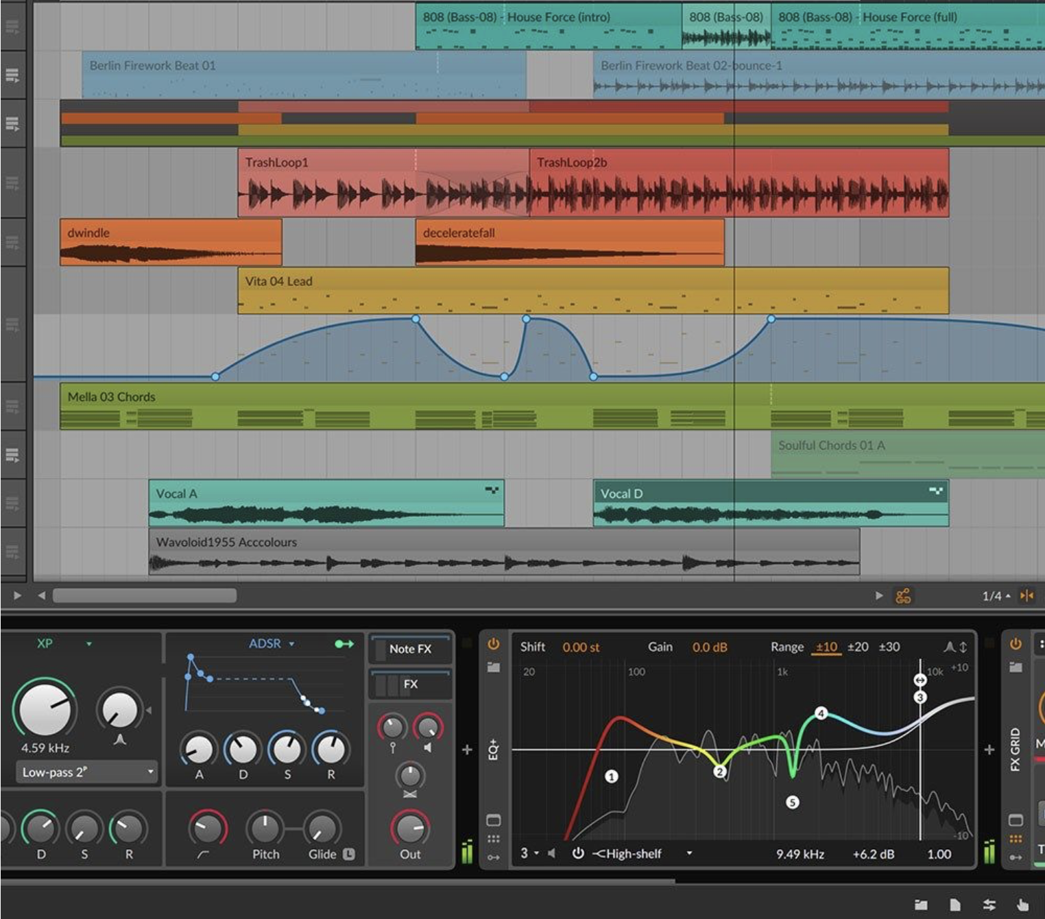Image resolution: width=1045 pixels, height=919 pixels.
Task: Click the Out level knob
Action: point(410,828)
